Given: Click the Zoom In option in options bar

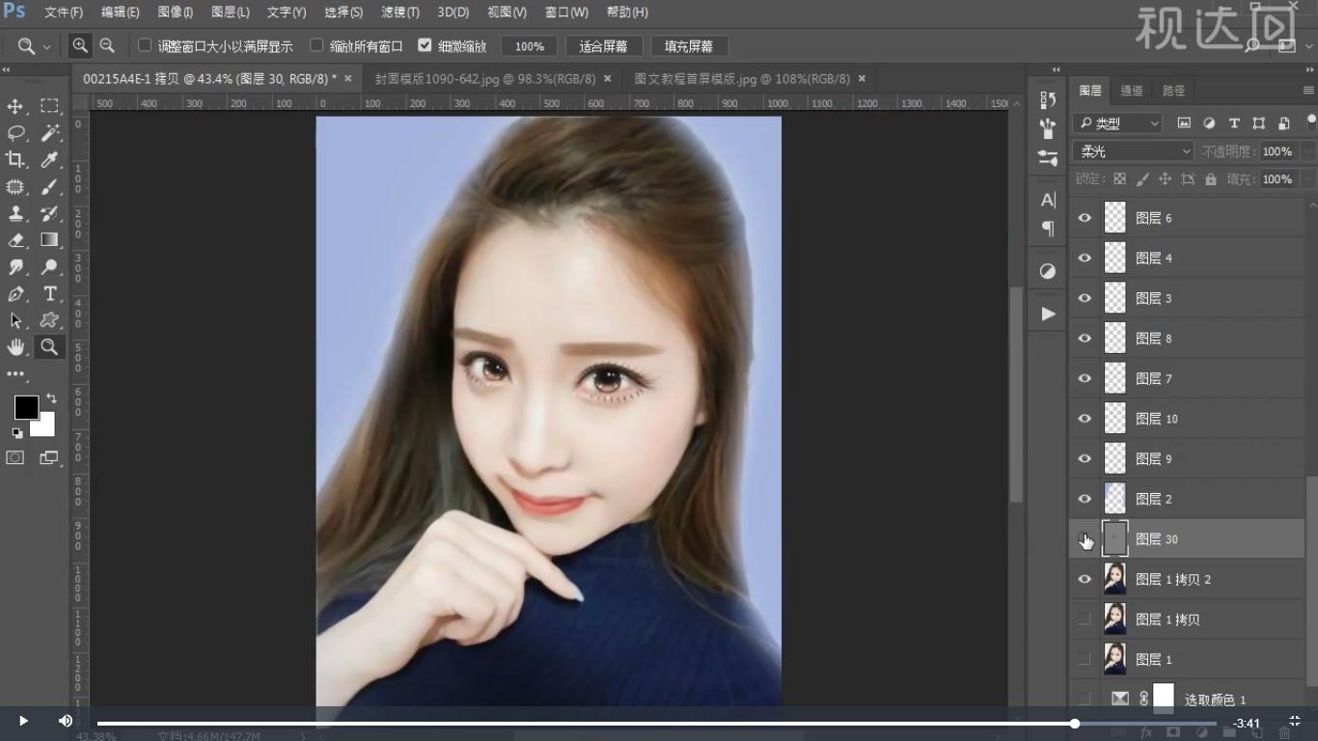Looking at the screenshot, I should 80,45.
